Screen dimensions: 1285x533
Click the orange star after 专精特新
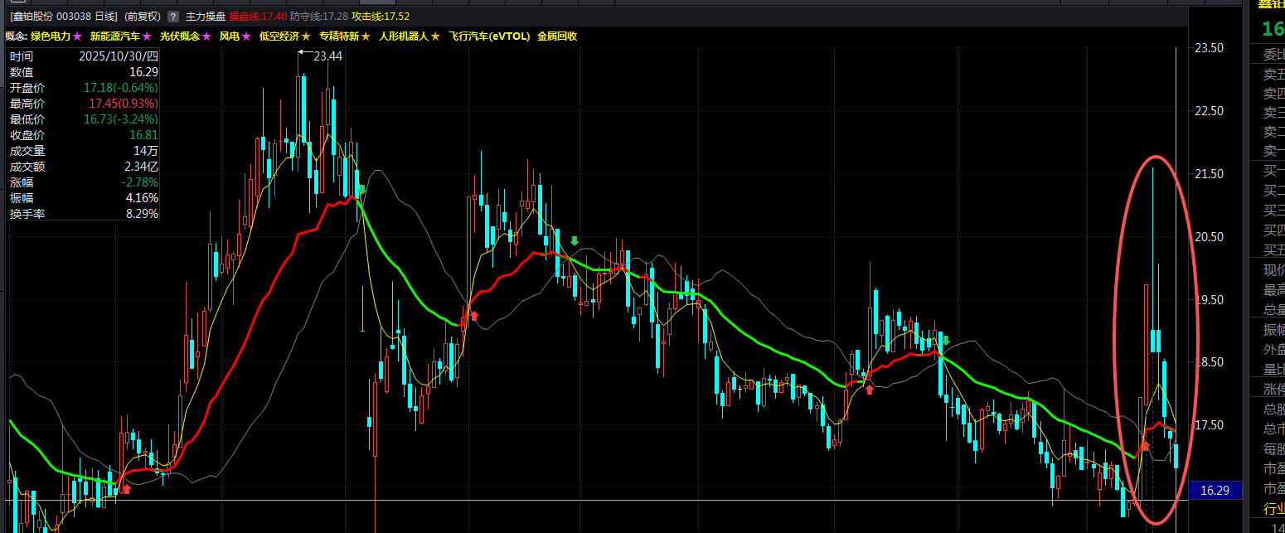pyautogui.click(x=366, y=36)
